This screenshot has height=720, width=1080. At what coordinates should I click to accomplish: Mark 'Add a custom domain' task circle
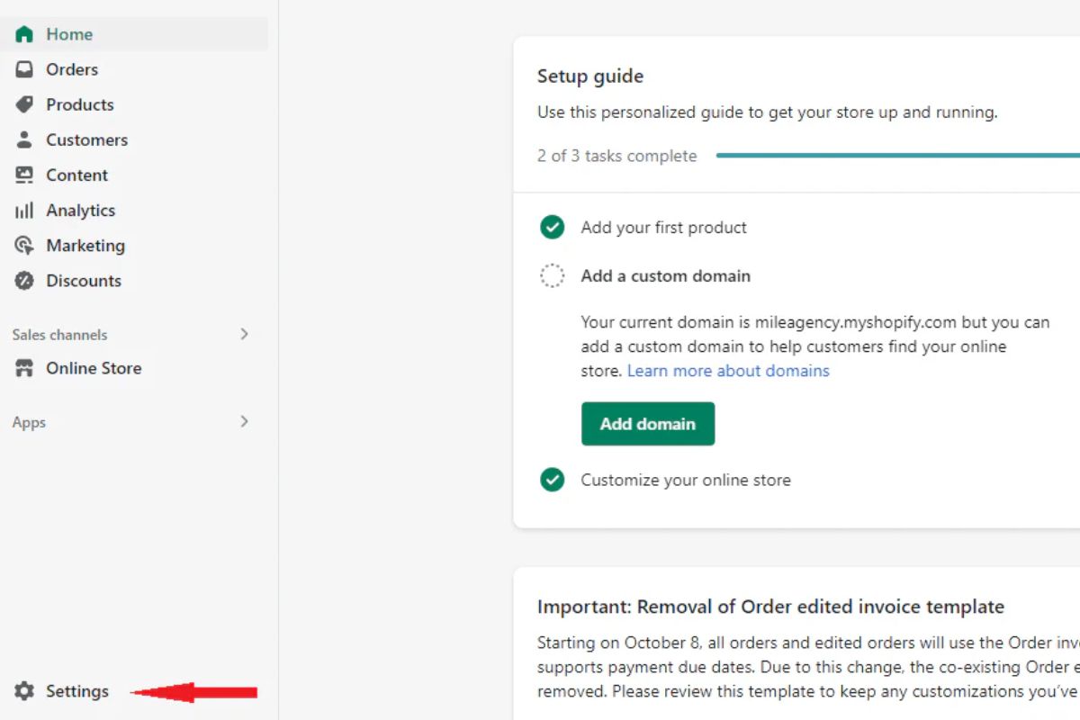[552, 276]
